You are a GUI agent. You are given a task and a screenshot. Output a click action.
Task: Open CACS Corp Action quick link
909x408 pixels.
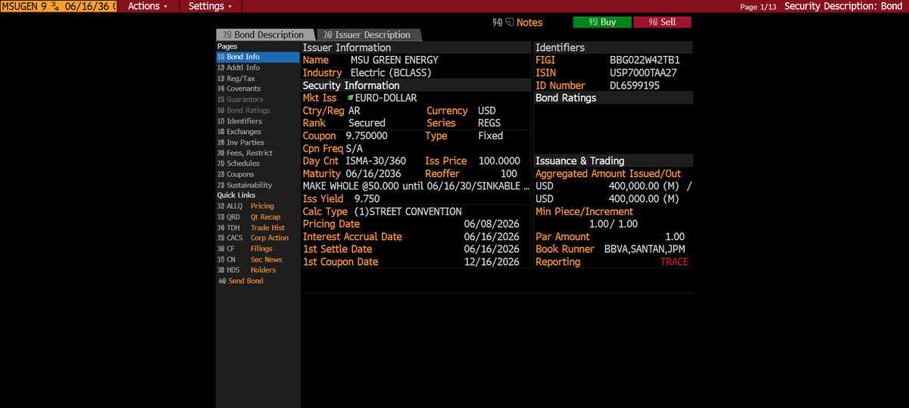(253, 238)
